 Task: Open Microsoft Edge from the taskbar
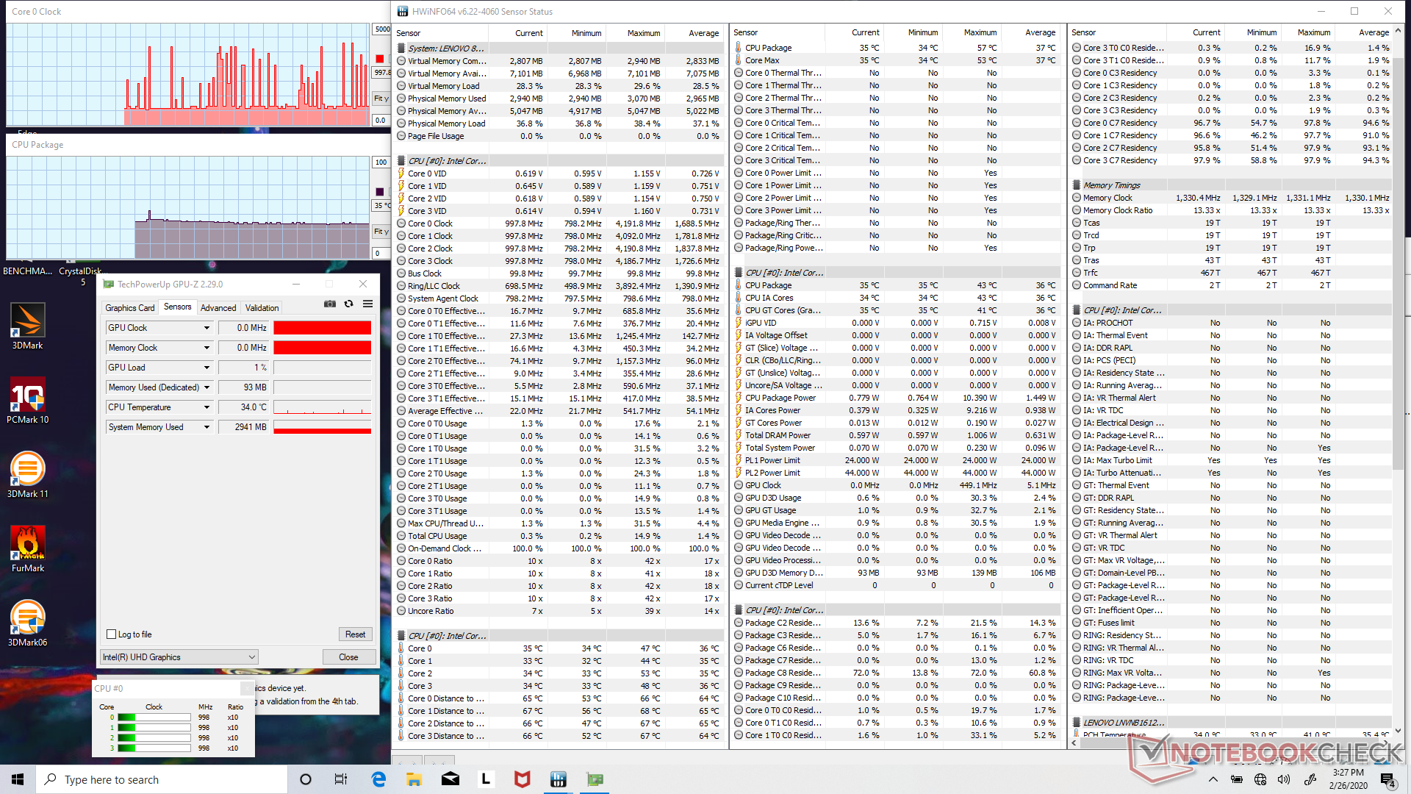(x=378, y=779)
